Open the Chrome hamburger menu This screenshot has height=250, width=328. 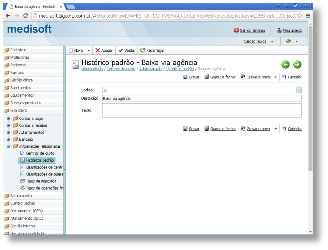click(308, 16)
